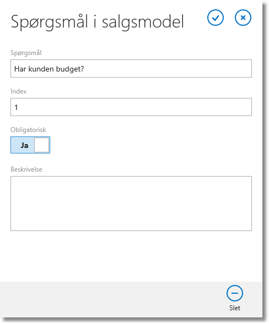Click the Beskrivelse label

pos(26,169)
